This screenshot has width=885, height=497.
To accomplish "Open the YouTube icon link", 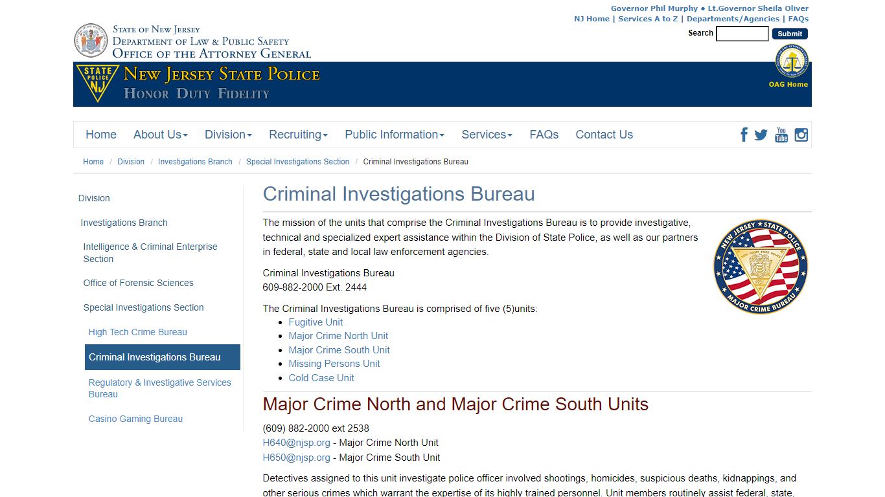I will pyautogui.click(x=781, y=135).
